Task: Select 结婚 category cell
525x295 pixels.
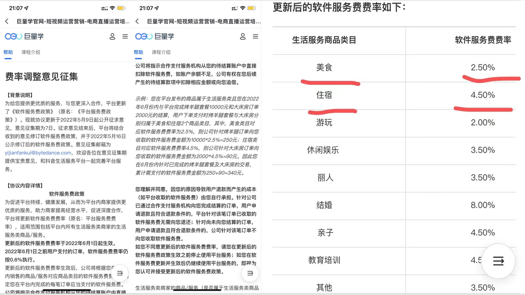Action: (x=324, y=205)
